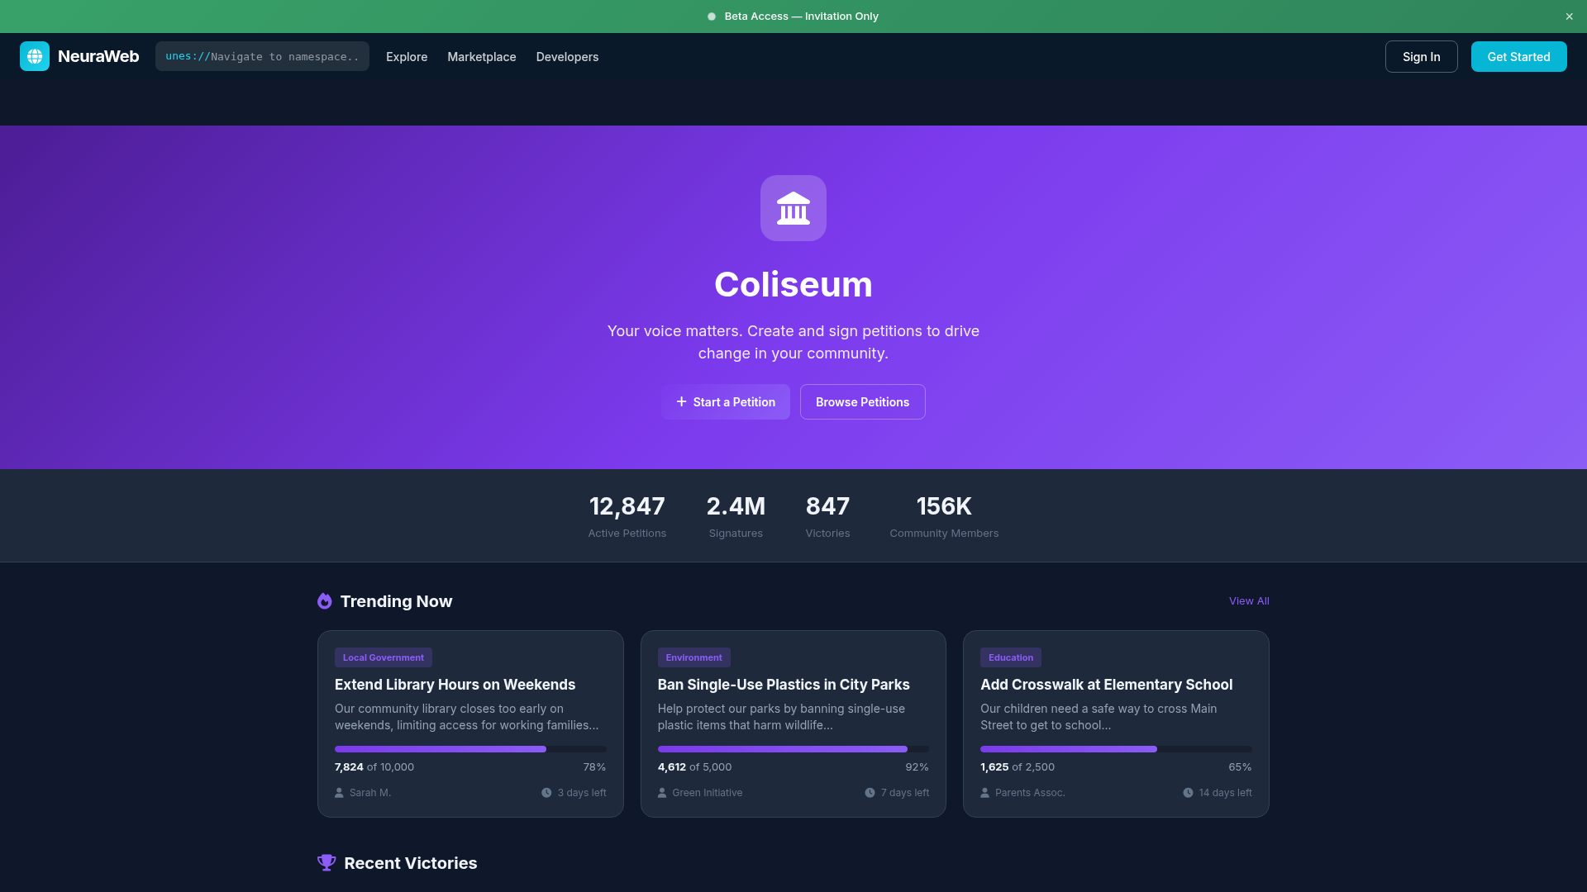The image size is (1587, 892).
Task: Click the Crosswalk petition progress bar
Action: pyautogui.click(x=1116, y=749)
